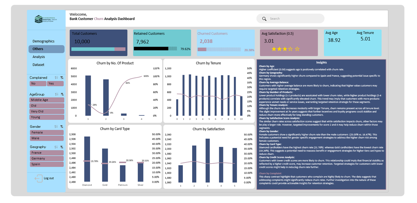Clear the Complained slicer filter
The image size is (417, 203).
pyautogui.click(x=62, y=78)
